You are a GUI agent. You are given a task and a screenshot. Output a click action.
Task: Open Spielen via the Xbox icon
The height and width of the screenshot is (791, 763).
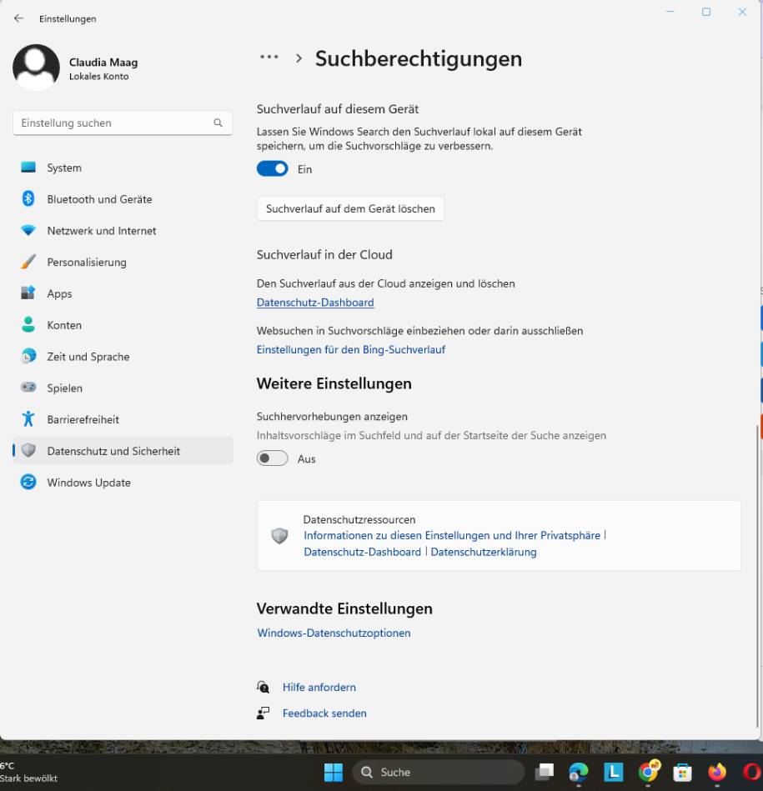[x=29, y=388]
